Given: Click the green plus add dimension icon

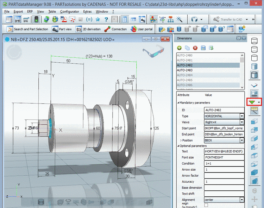Looking at the screenshot, I should coord(179,48).
